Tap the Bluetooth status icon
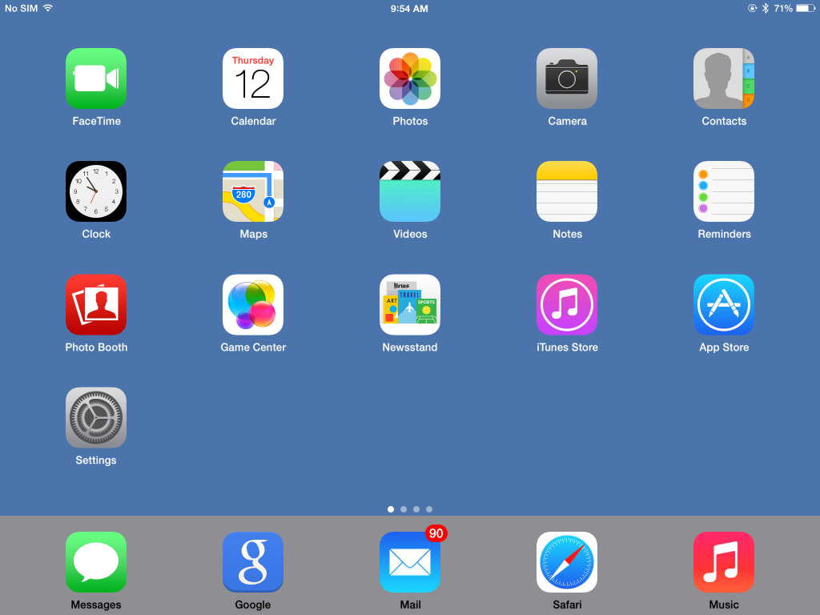Viewport: 820px width, 615px height. 765,8
